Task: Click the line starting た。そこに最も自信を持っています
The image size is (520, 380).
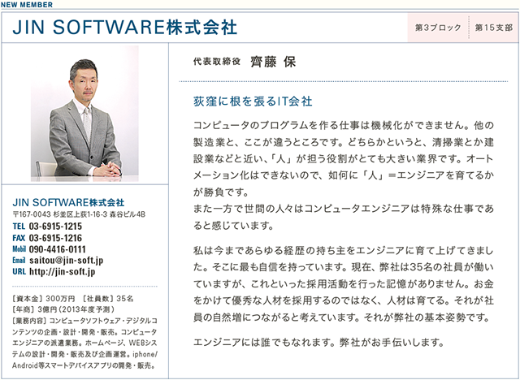Action: [x=344, y=267]
